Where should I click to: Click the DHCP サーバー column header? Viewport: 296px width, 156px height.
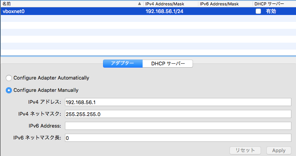tap(274, 4)
